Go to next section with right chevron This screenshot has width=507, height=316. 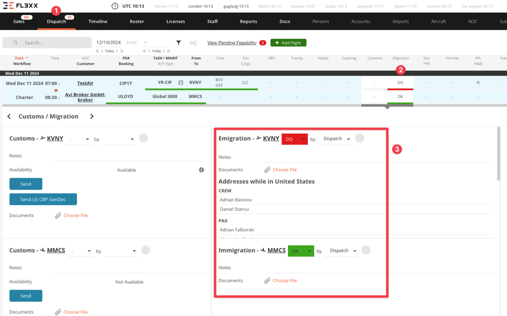(x=92, y=116)
